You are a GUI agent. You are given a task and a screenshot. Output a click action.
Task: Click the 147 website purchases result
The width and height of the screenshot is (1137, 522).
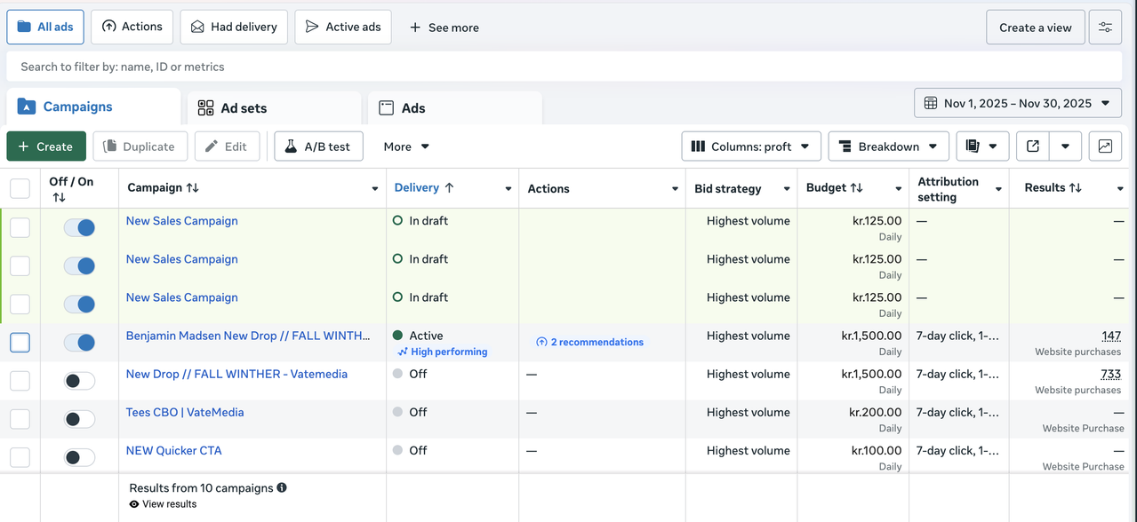click(1110, 336)
